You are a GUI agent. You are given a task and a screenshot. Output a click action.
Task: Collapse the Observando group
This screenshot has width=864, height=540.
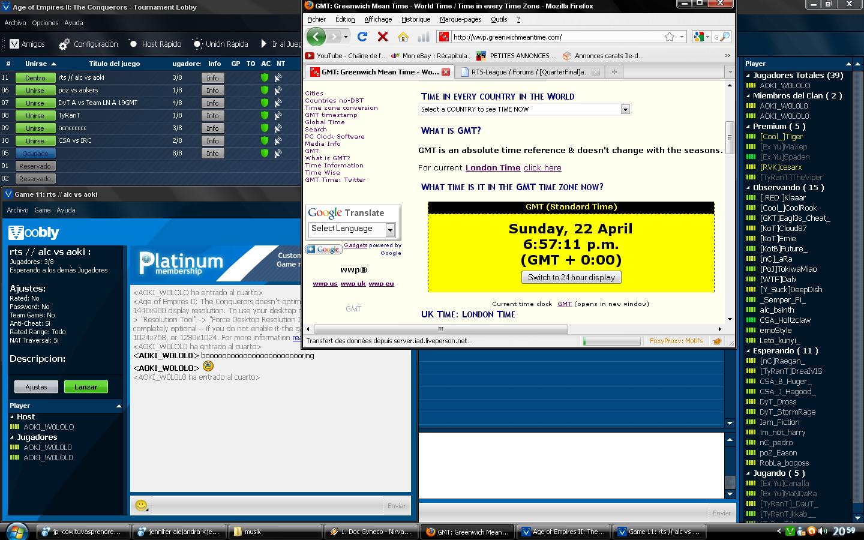(x=748, y=188)
